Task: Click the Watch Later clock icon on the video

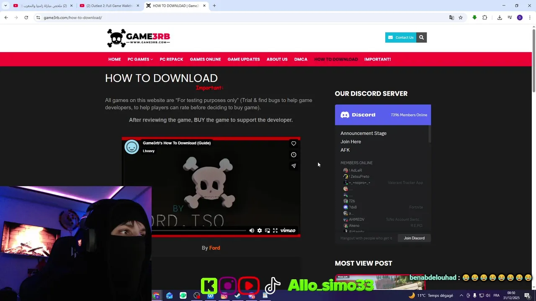Action: point(294,155)
